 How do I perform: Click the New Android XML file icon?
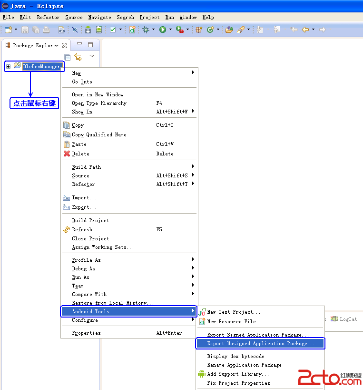[132, 30]
